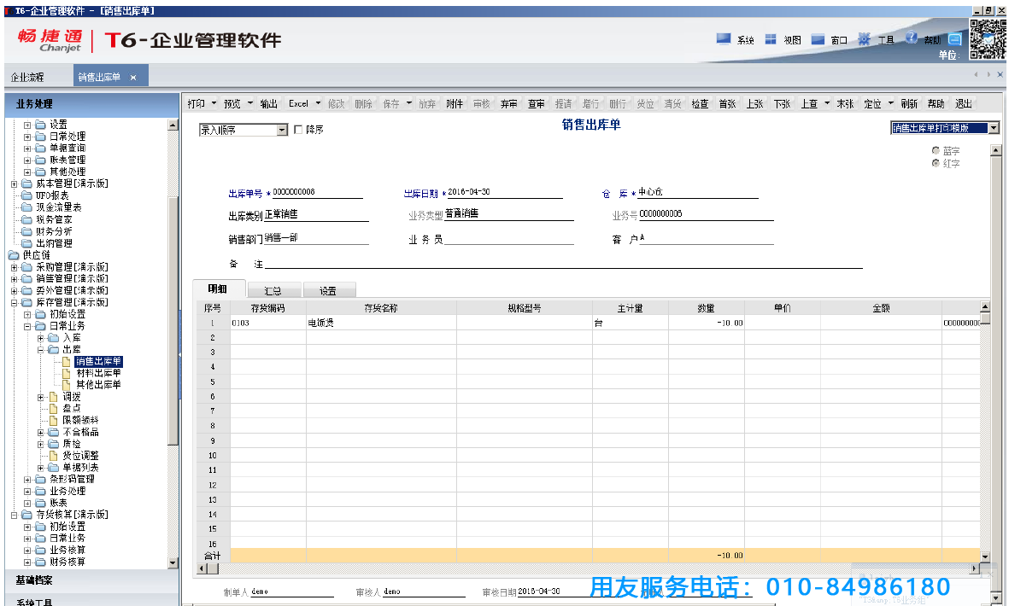The height and width of the screenshot is (606, 1009).
Task: Click the 附件 toolbar button
Action: [455, 103]
